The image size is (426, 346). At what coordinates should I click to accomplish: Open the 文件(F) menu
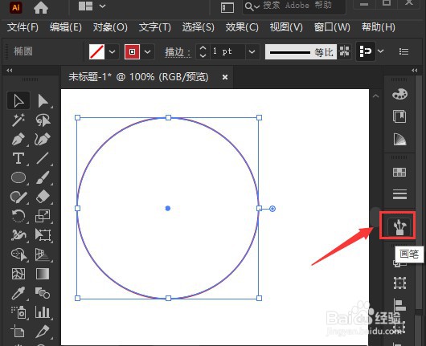coord(23,27)
